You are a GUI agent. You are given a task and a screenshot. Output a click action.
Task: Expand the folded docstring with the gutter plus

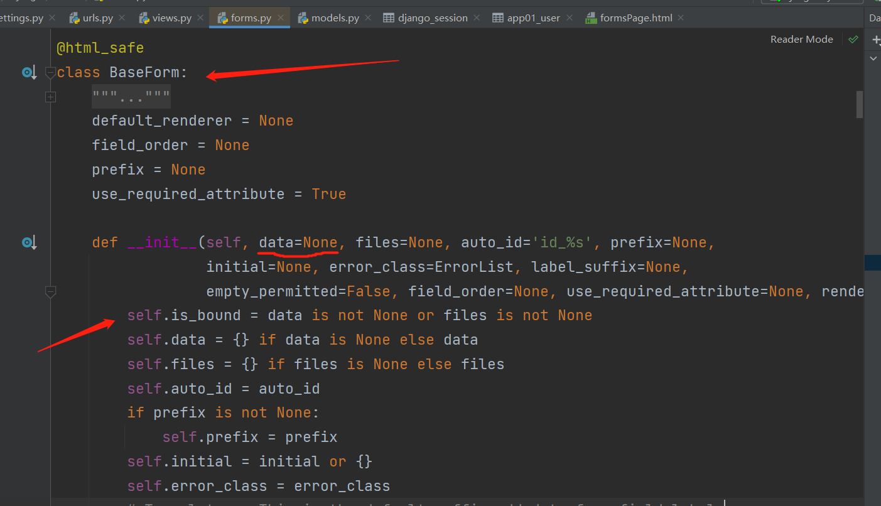pyautogui.click(x=51, y=97)
